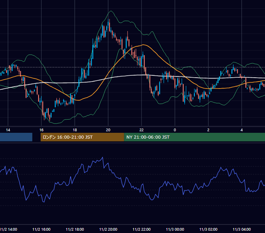Click the 11/3 02:00 date label
The width and height of the screenshot is (265, 233).
point(208,230)
